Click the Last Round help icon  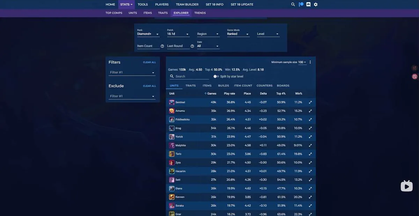pyautogui.click(x=192, y=46)
